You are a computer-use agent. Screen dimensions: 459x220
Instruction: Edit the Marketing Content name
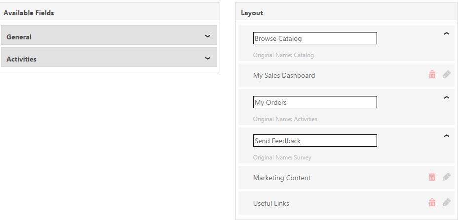[x=446, y=177]
